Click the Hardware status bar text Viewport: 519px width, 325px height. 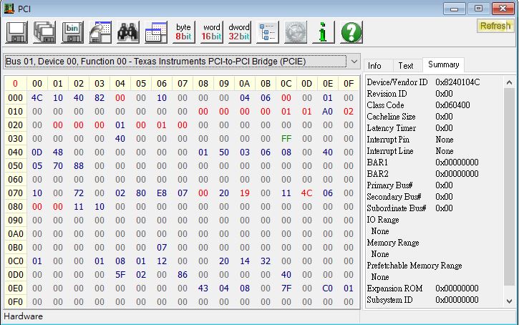click(x=23, y=316)
